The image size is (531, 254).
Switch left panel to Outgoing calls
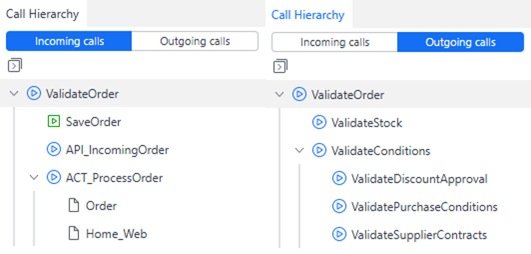[x=195, y=41]
